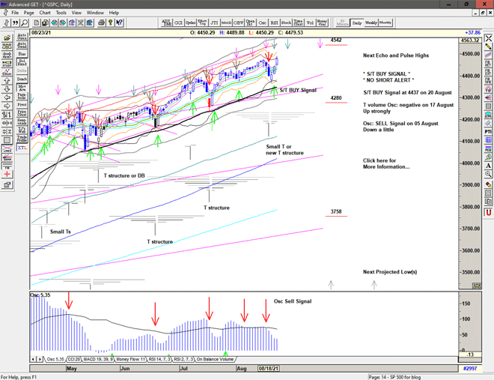Select the Bias indicator button
The image size is (494, 380).
[x=21, y=54]
